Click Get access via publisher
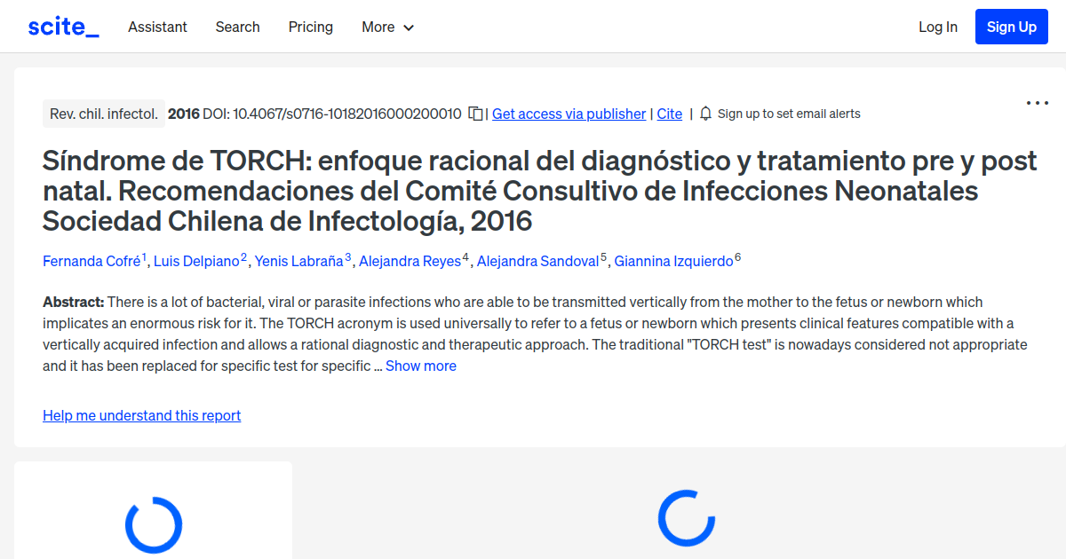1066x559 pixels. tap(569, 114)
